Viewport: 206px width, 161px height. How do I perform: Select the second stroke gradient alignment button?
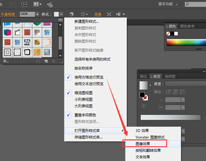pyautogui.click(x=175, y=92)
